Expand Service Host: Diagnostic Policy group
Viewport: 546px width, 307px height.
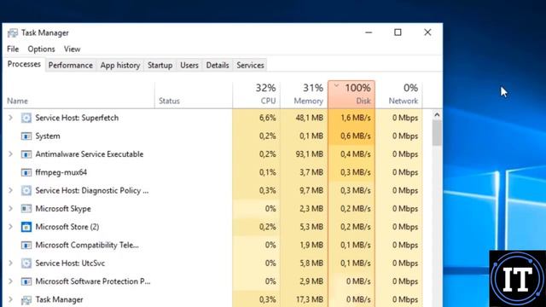pos(10,190)
